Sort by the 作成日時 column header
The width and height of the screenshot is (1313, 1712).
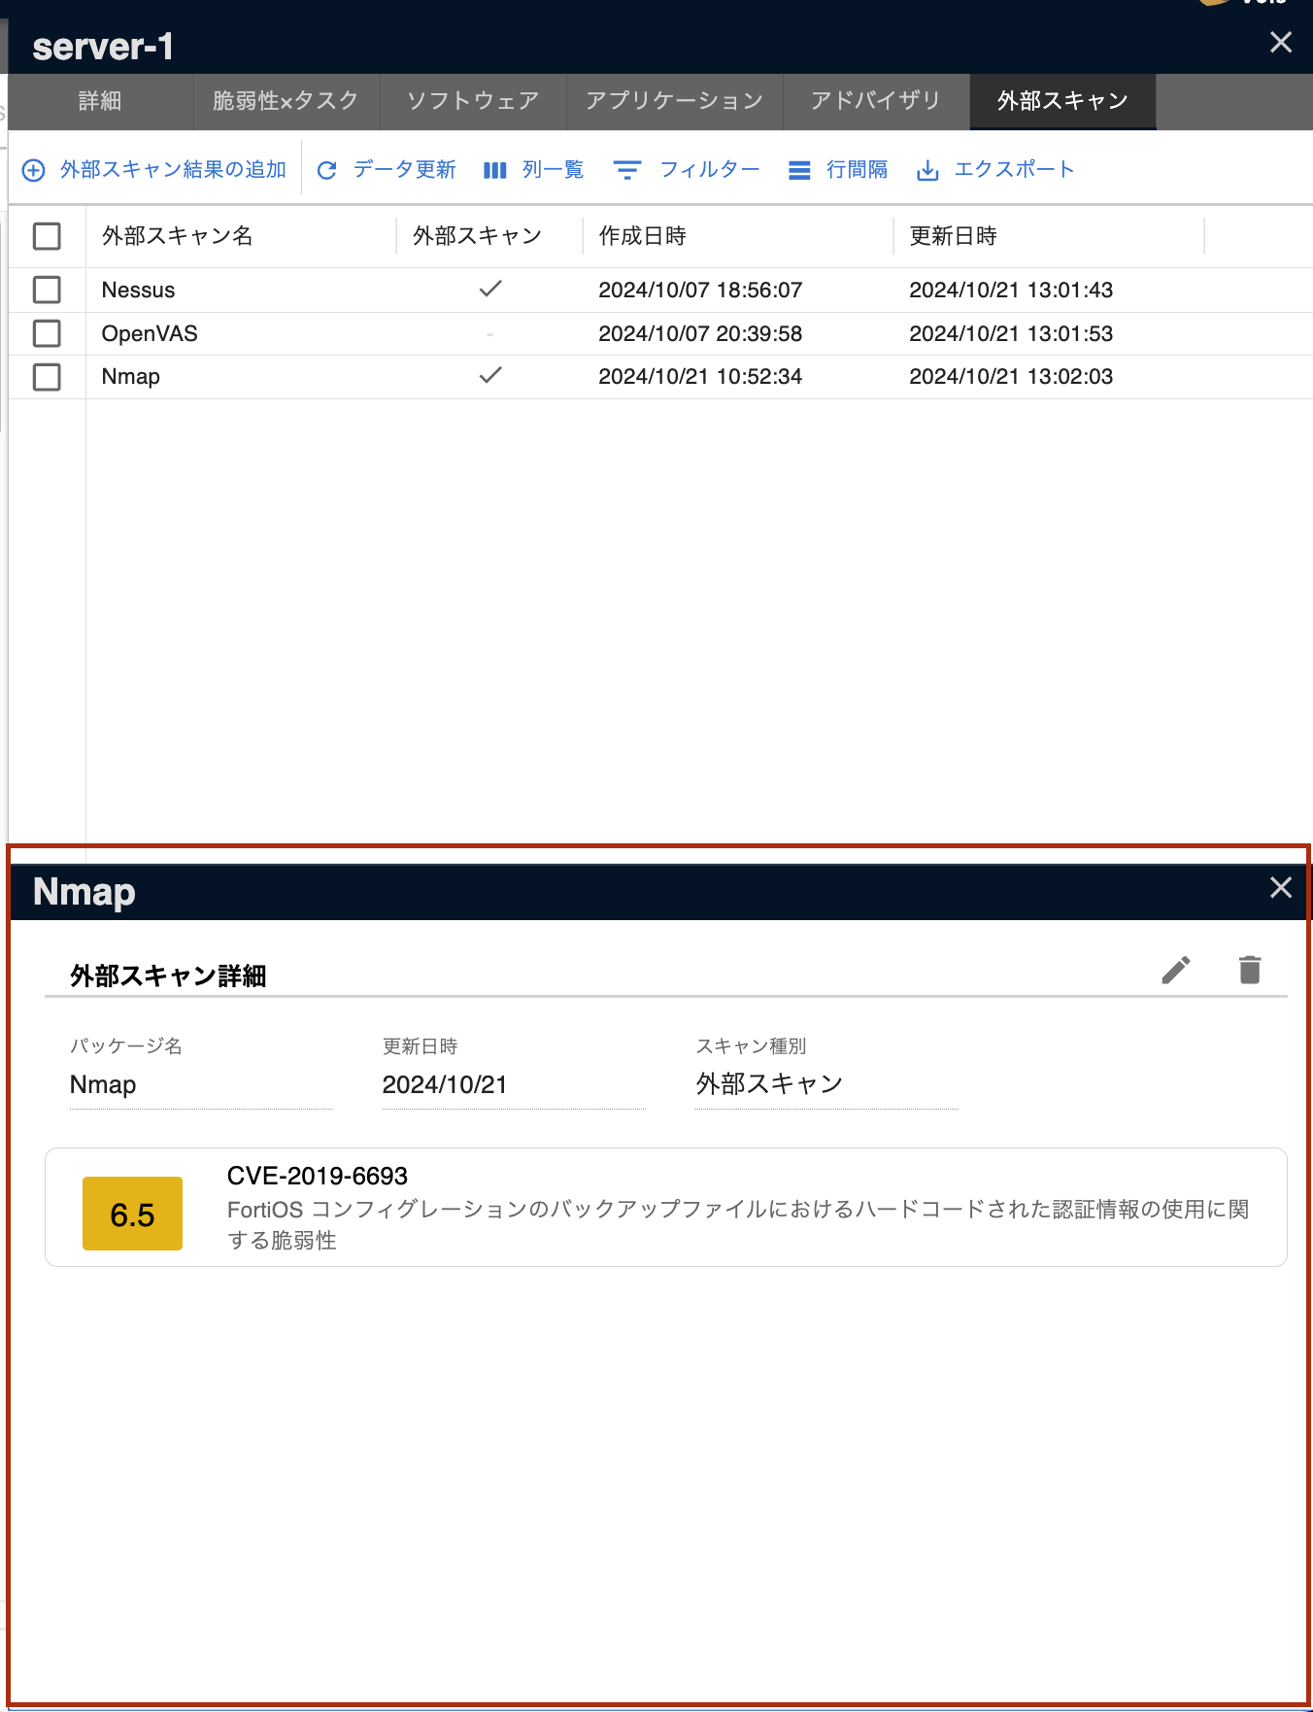point(643,236)
